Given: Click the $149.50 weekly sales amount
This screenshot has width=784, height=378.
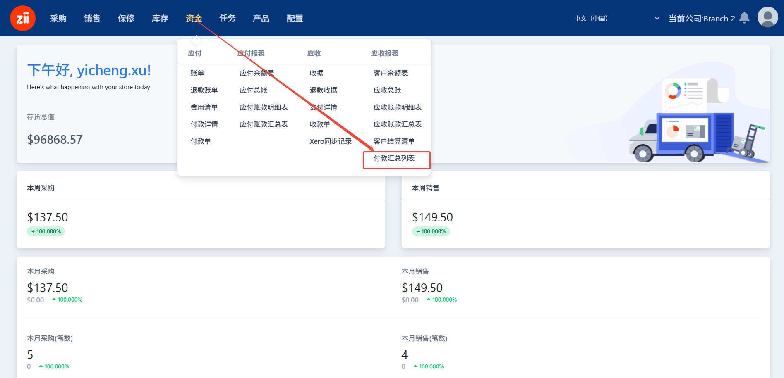Looking at the screenshot, I should [433, 217].
